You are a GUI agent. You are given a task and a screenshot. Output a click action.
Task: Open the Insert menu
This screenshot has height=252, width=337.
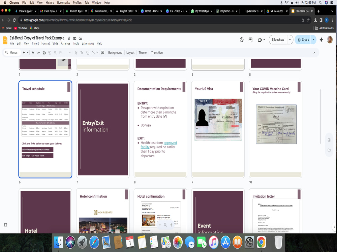click(35, 43)
